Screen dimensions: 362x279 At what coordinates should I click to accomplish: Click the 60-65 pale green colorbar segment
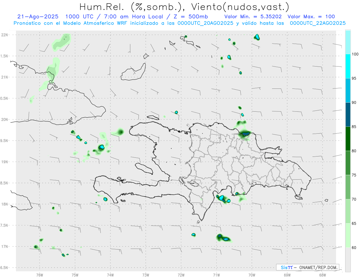[348, 235]
